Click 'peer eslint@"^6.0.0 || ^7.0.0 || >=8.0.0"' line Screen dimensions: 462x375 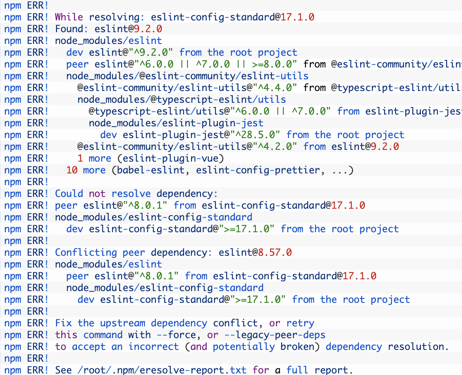tap(264, 64)
